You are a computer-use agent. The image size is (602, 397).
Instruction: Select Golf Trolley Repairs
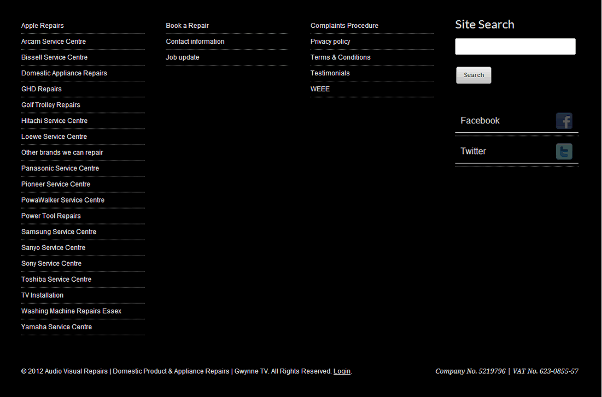51,105
